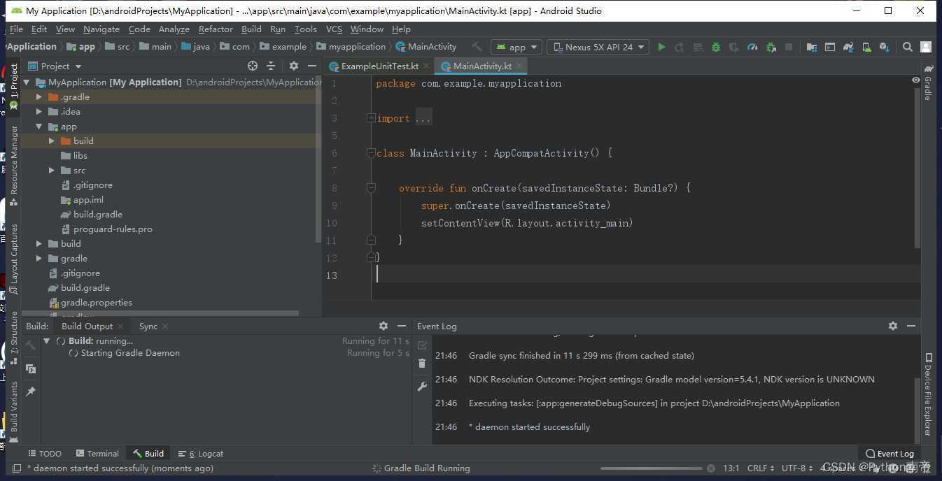Toggle pin icon in Build panel
The height and width of the screenshot is (481, 942).
click(31, 392)
